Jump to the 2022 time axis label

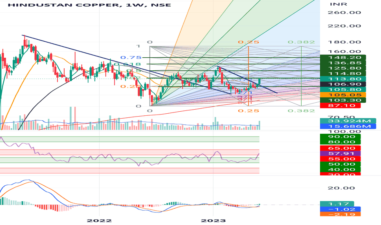pos(99,220)
